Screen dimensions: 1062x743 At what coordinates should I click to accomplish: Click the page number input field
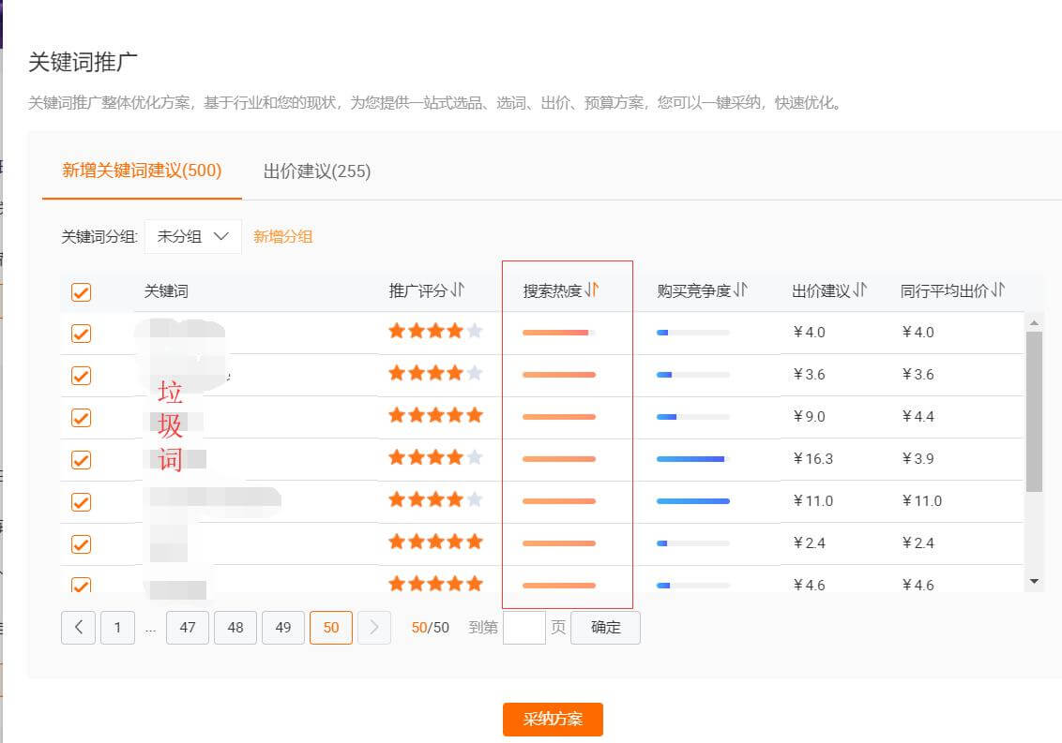click(523, 628)
